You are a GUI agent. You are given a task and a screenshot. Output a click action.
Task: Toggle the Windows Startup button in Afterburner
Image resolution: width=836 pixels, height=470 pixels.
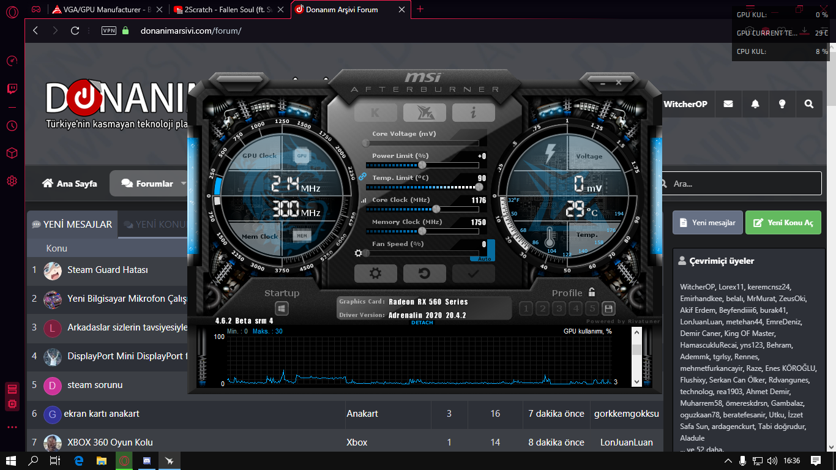[282, 308]
